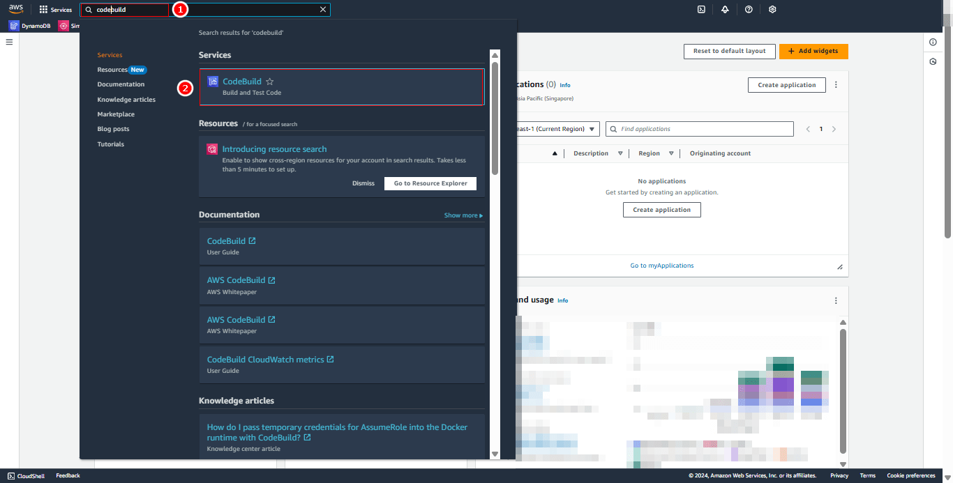The image size is (953, 483).
Task: Open the help question-mark menu
Action: point(749,10)
